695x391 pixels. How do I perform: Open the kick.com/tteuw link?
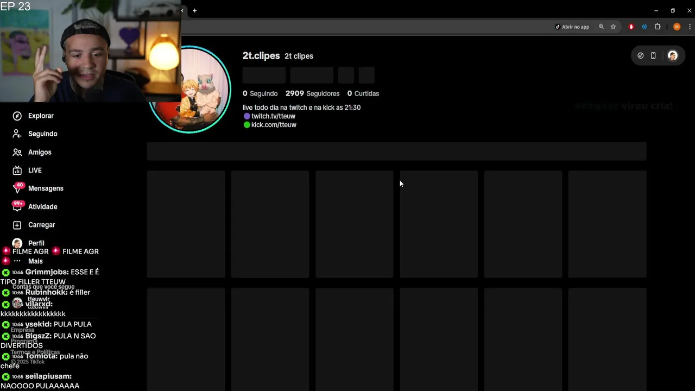point(274,125)
